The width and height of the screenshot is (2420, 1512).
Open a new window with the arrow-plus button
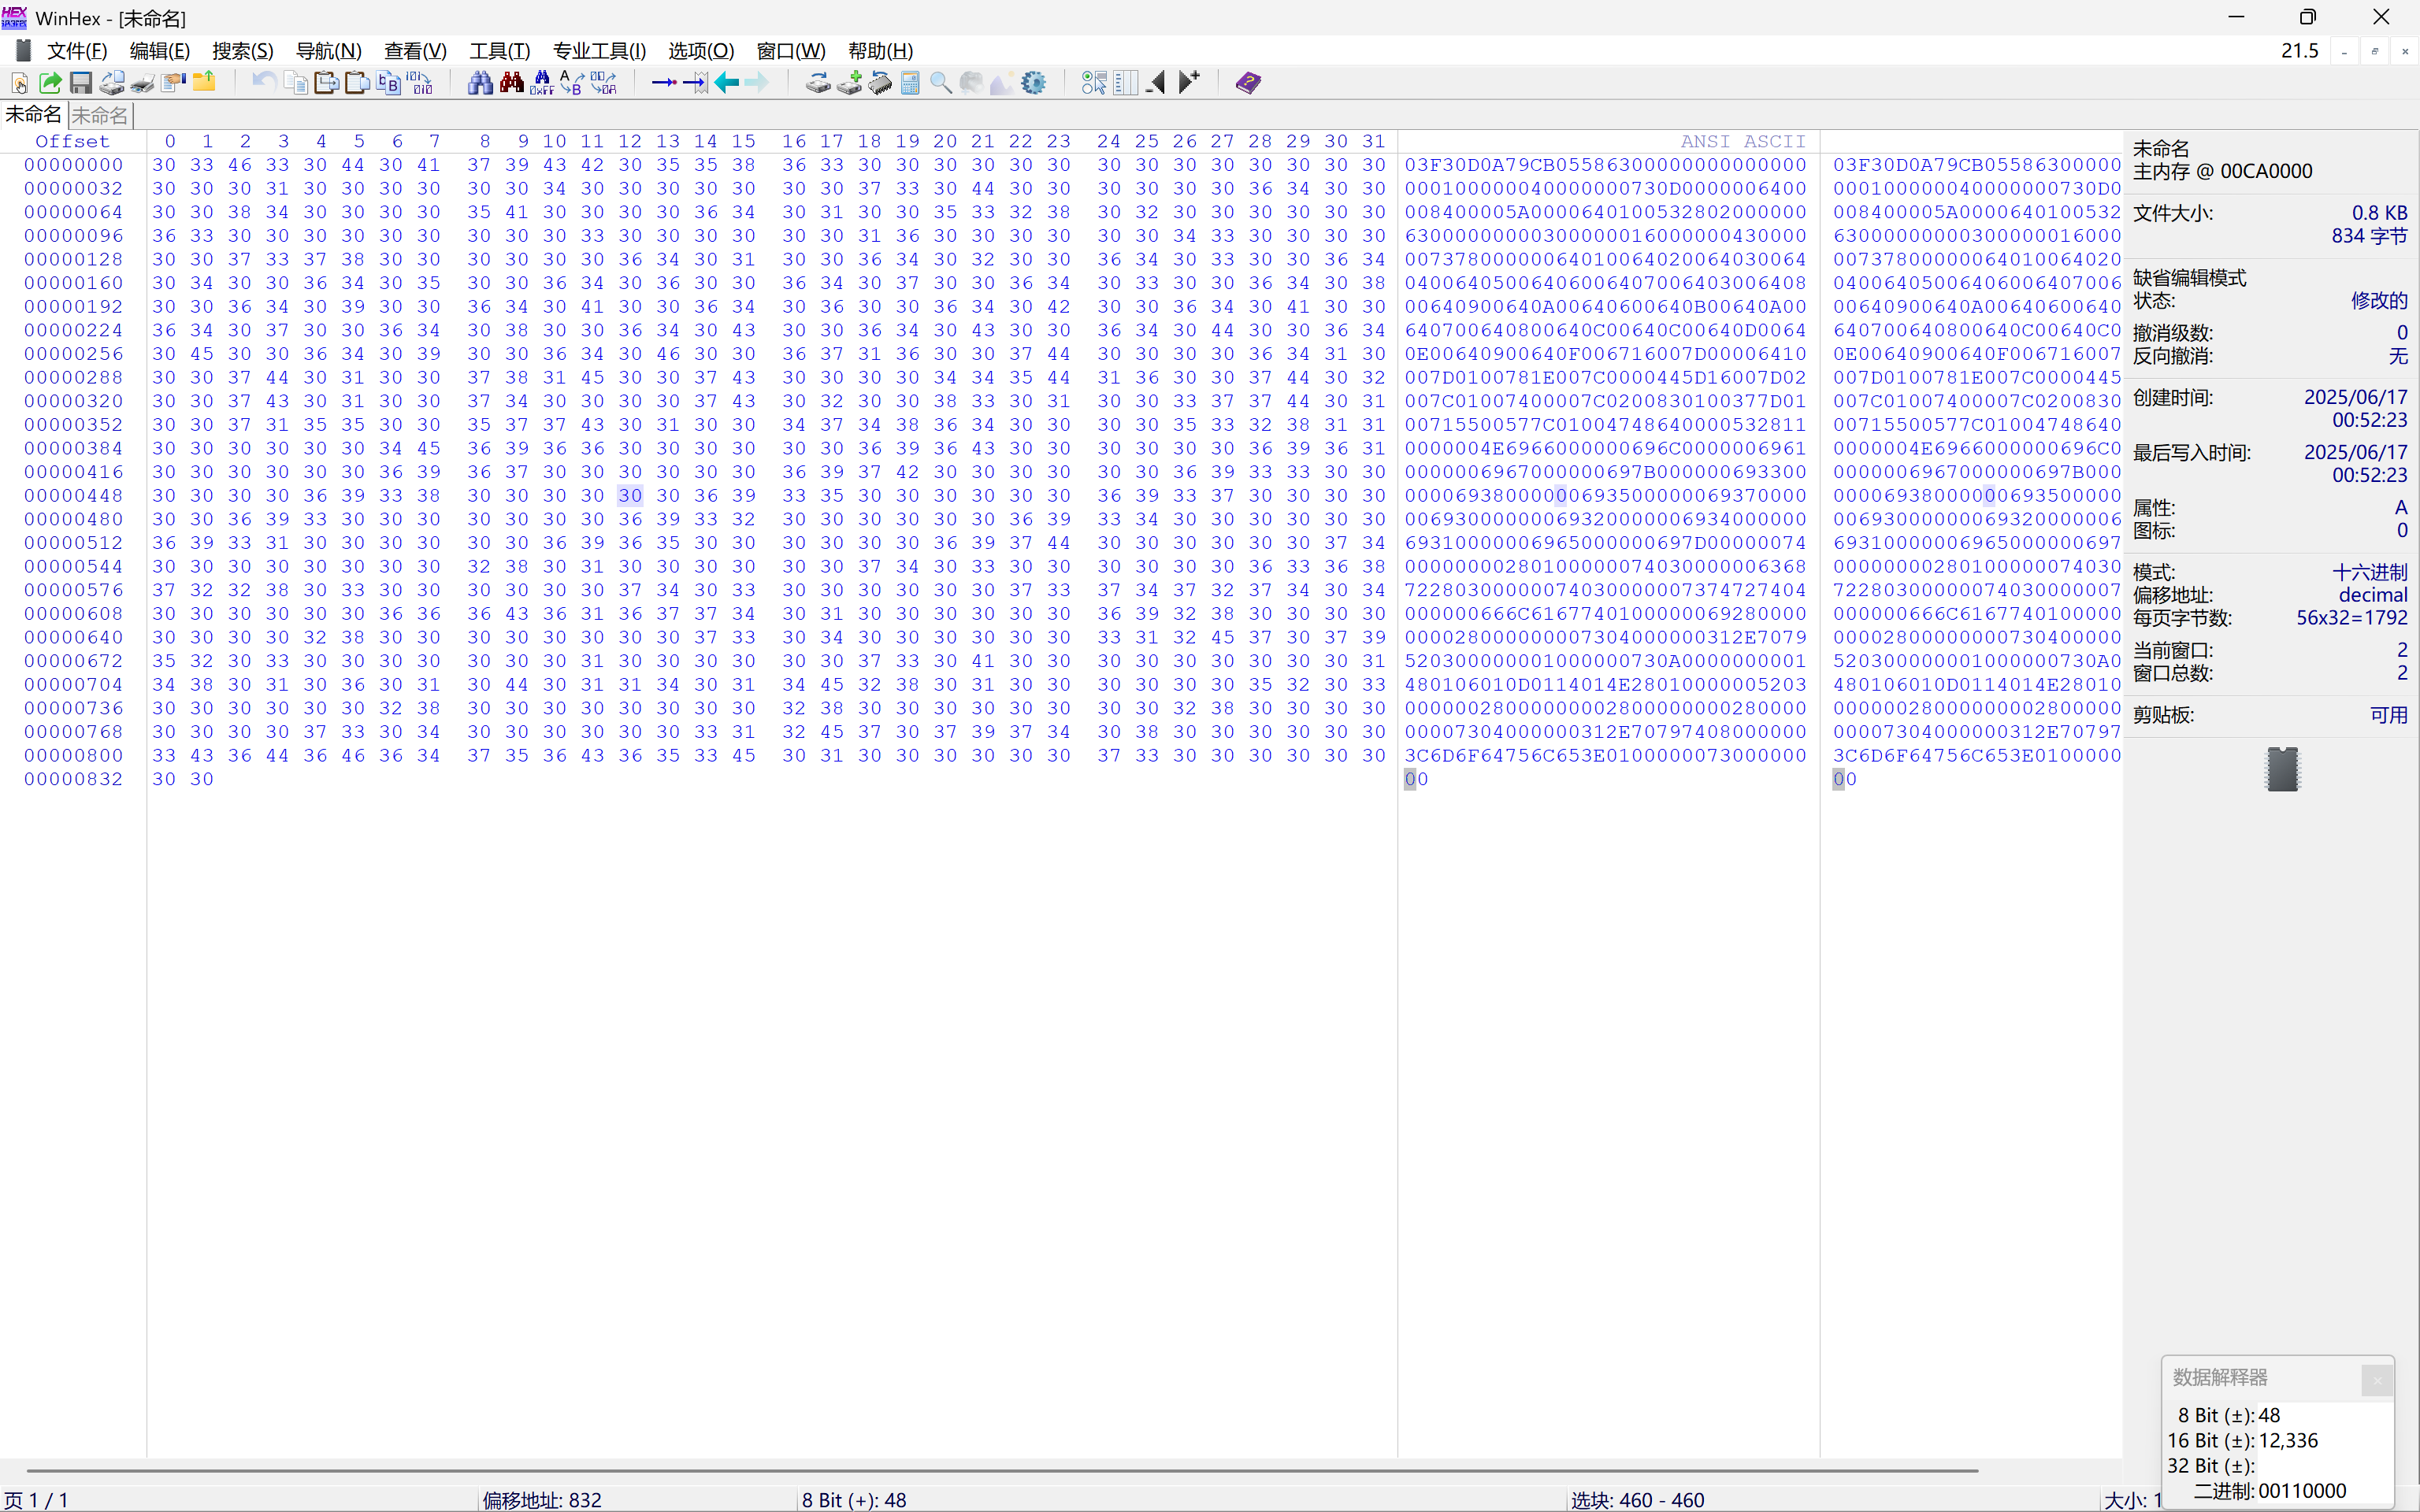(1188, 82)
